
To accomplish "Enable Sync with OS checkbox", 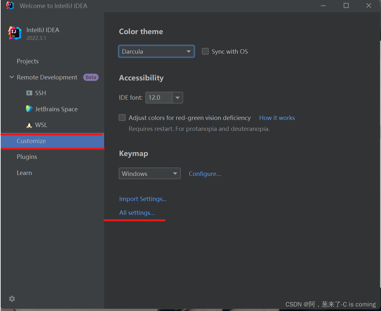I will [x=205, y=51].
